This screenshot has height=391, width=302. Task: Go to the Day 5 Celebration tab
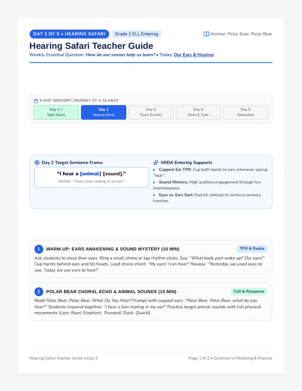coord(246,112)
